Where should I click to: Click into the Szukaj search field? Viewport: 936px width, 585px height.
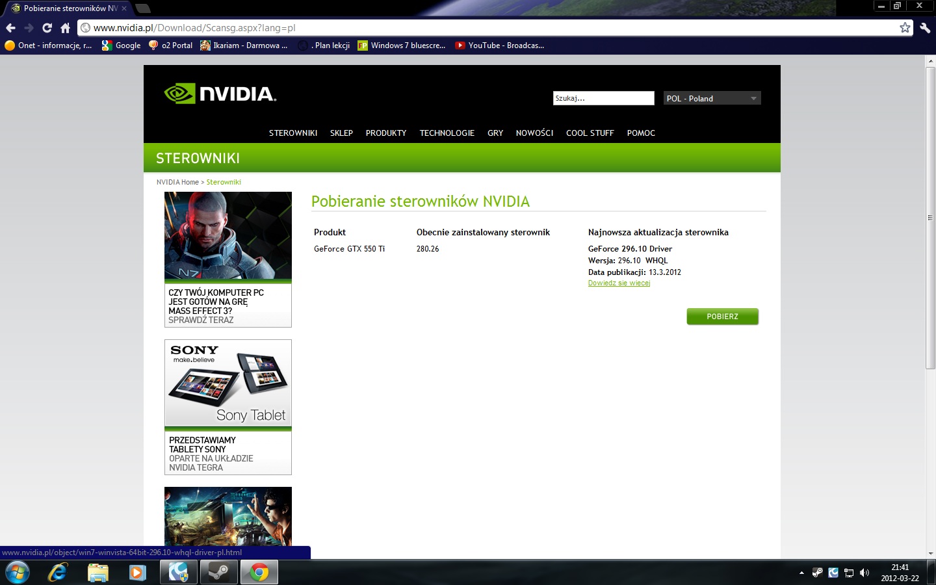[x=603, y=98]
